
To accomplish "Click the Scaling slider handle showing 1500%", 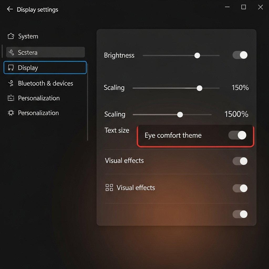I will pyautogui.click(x=180, y=115).
